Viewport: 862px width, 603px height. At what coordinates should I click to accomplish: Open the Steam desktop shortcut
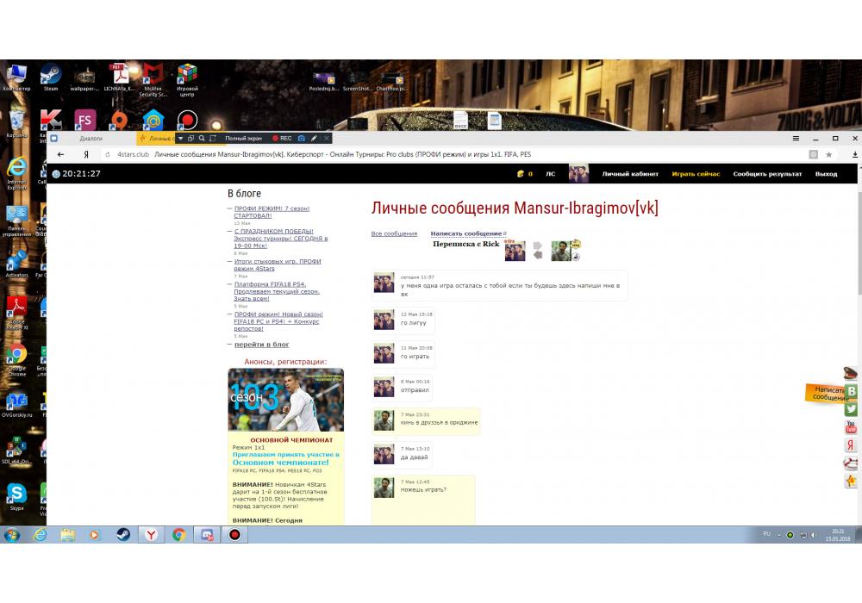coord(51,76)
